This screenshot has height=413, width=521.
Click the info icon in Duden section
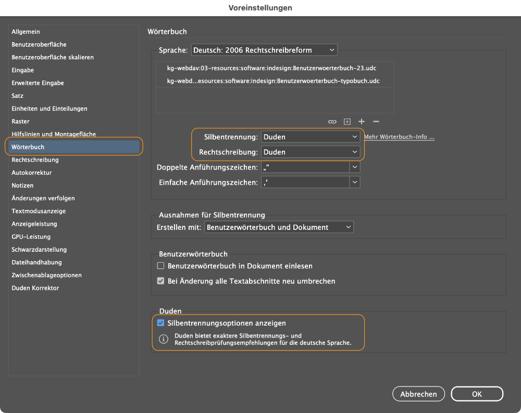coord(163,339)
